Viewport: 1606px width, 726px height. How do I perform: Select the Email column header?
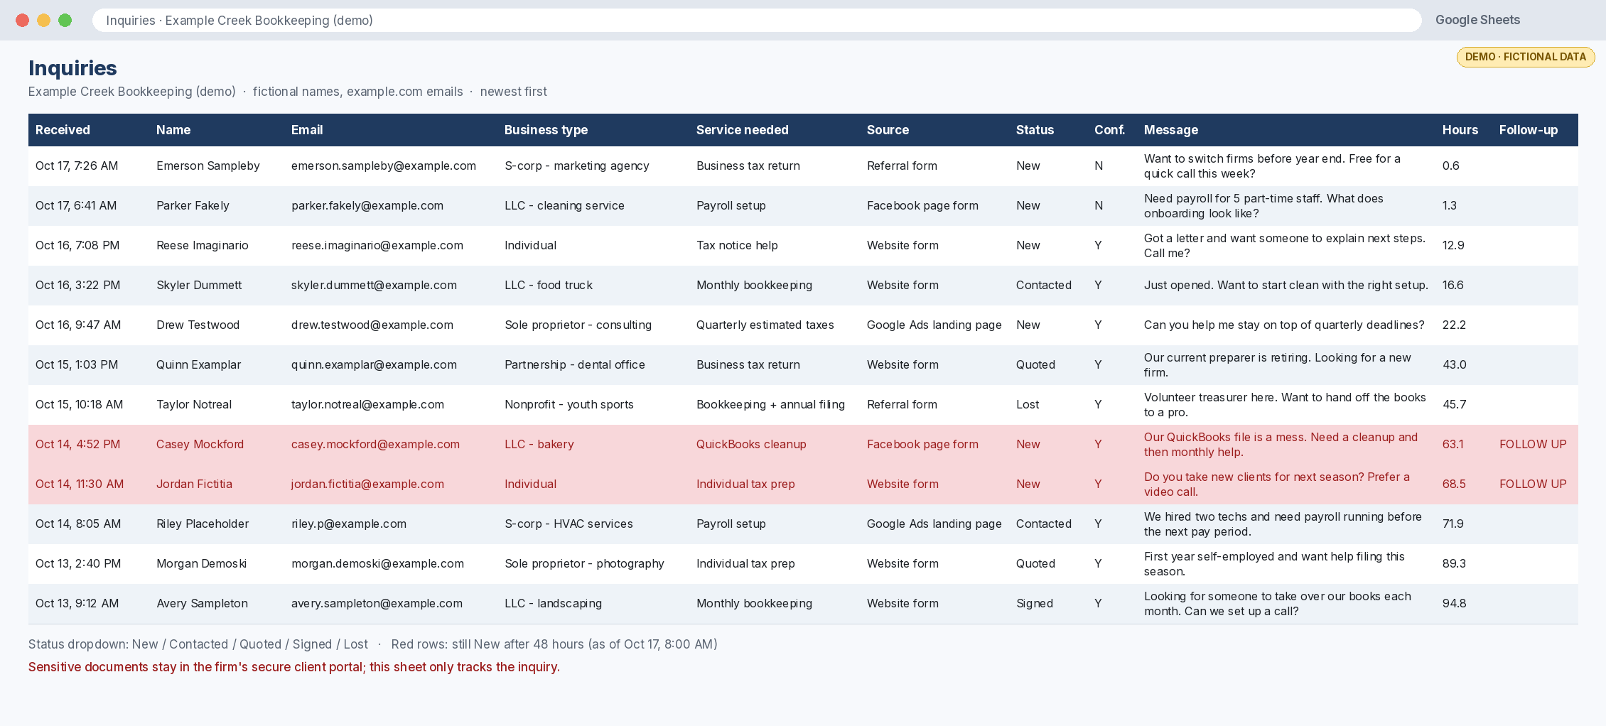(307, 130)
